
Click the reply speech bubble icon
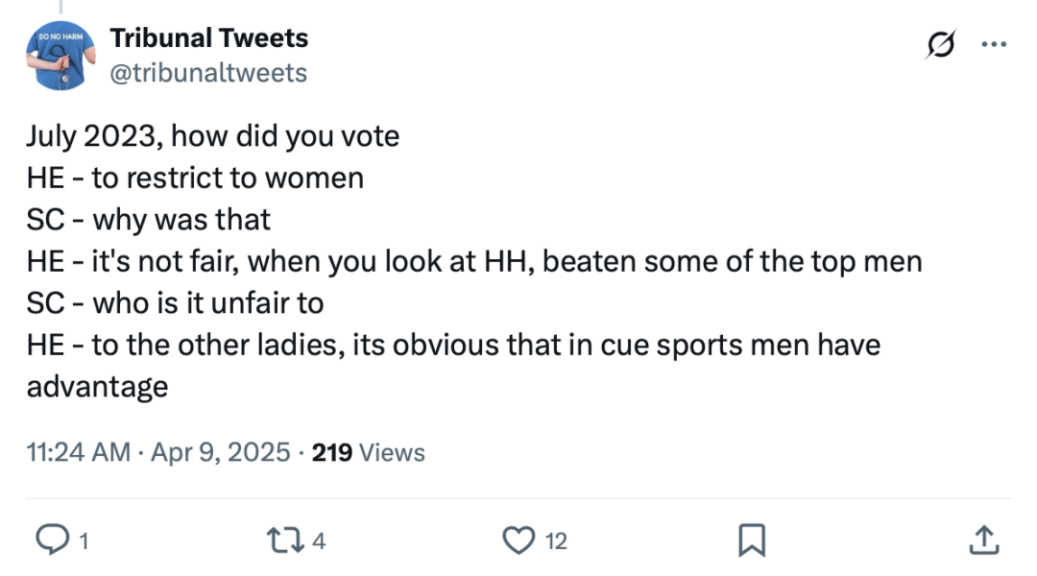pyautogui.click(x=50, y=541)
